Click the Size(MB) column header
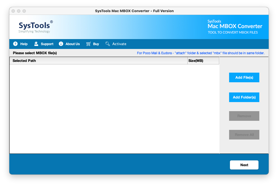278x186 pixels. point(203,61)
